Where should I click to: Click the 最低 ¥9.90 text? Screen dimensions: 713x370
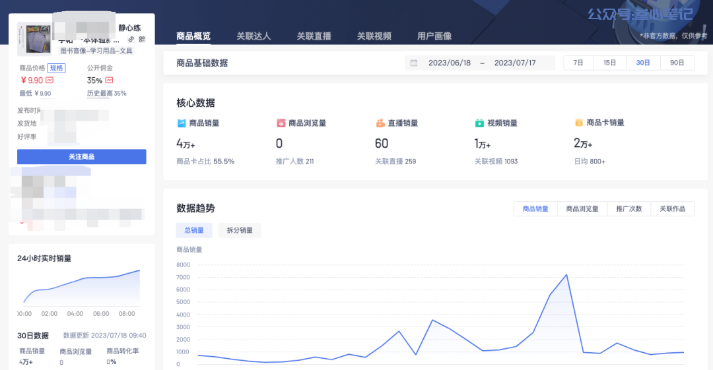point(35,93)
